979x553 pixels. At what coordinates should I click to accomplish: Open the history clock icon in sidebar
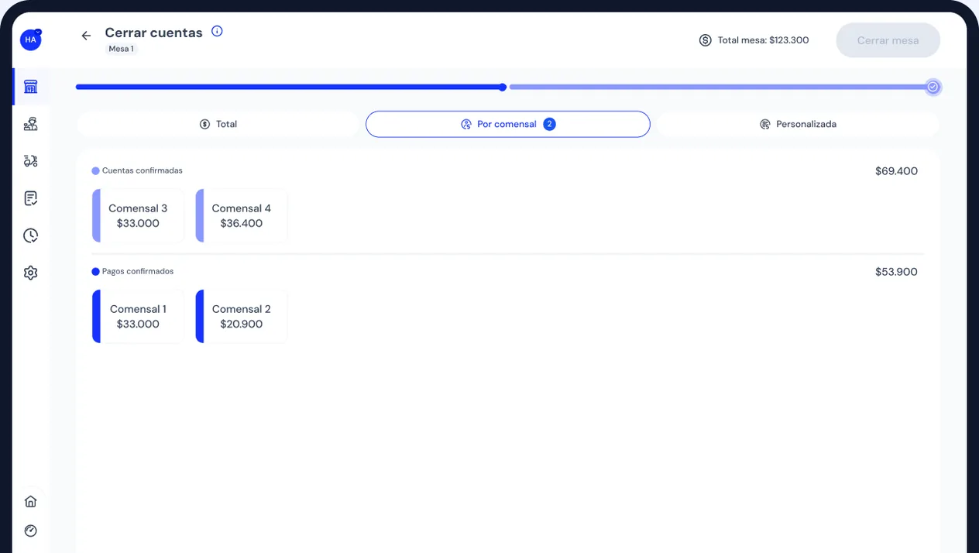tap(31, 235)
